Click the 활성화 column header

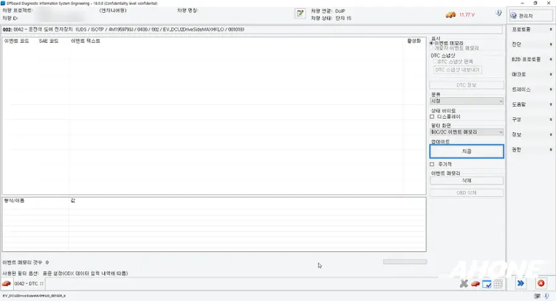[414, 41]
